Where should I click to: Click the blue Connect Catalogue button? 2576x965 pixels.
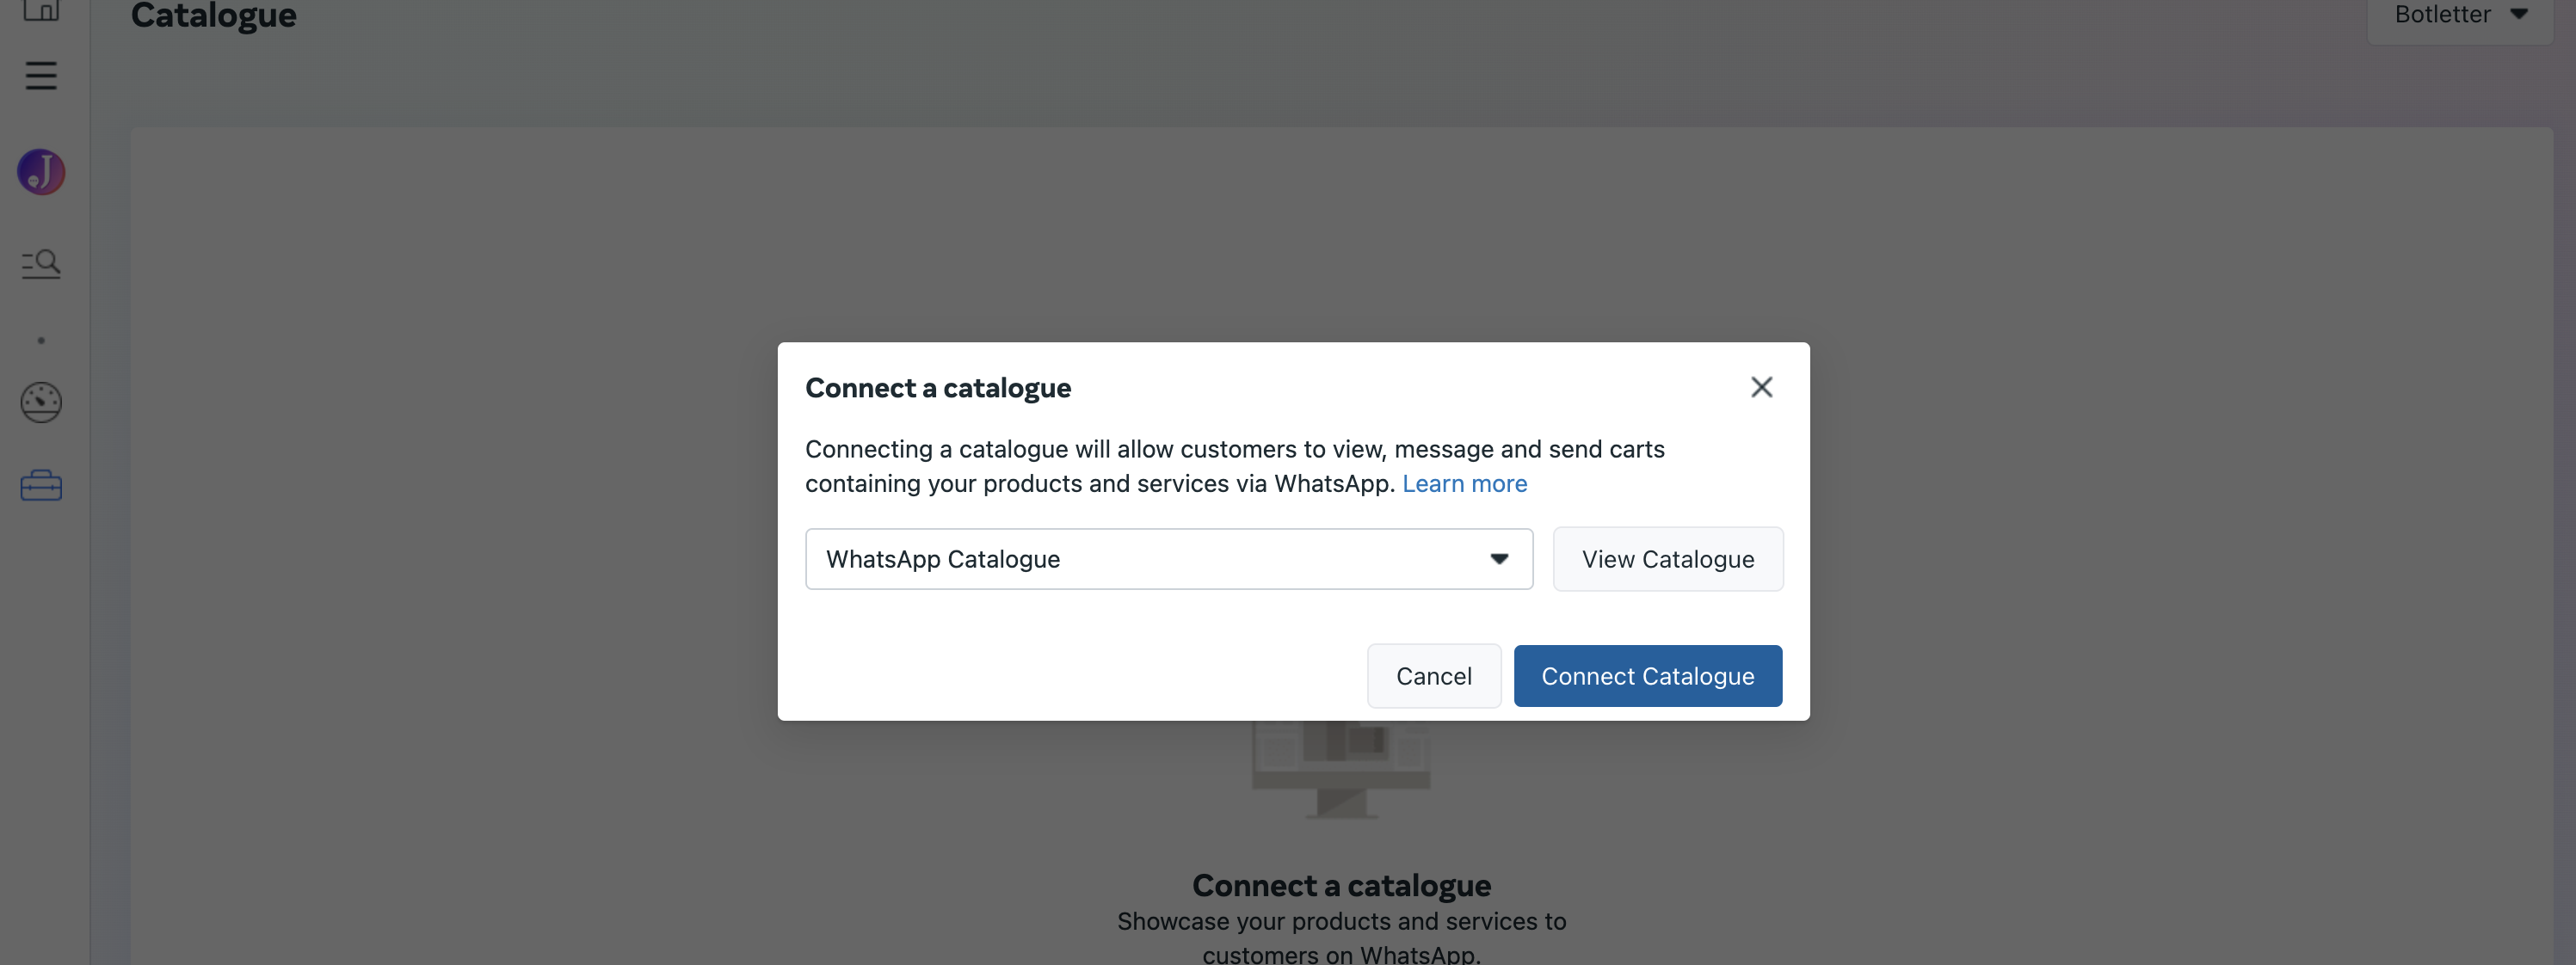click(1647, 676)
